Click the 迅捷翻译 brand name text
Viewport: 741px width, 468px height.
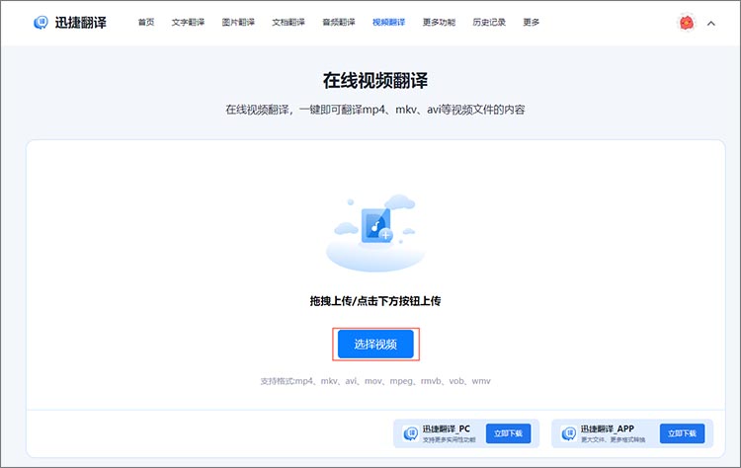click(x=81, y=22)
